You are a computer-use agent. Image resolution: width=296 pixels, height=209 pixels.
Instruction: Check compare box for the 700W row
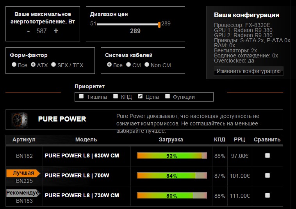(x=267, y=175)
